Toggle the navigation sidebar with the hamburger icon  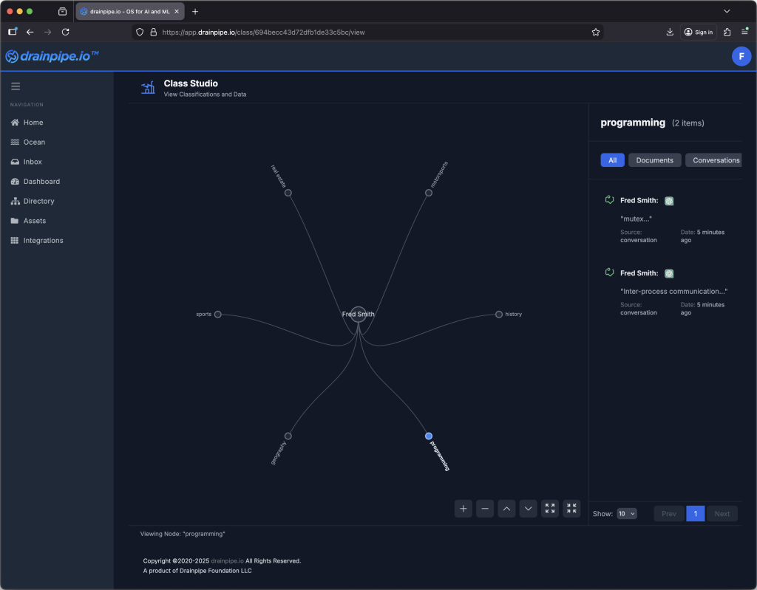click(x=16, y=85)
